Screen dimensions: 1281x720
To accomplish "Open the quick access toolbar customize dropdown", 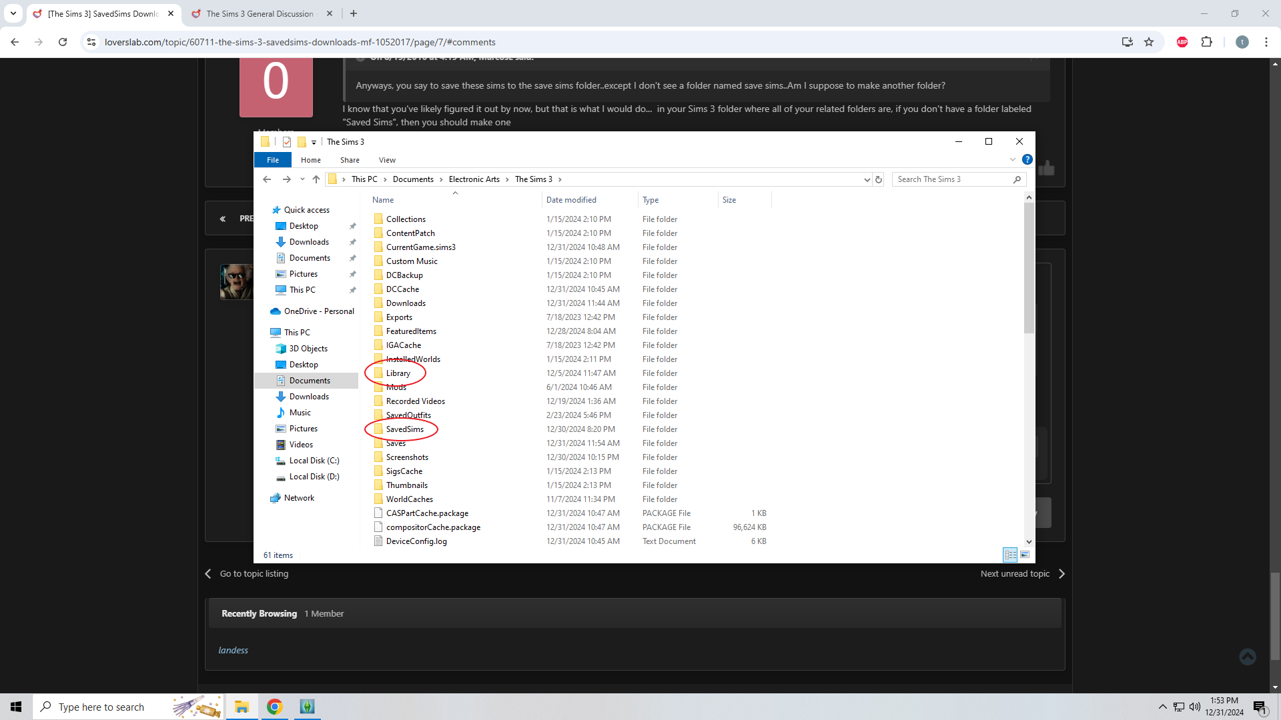I will (314, 142).
